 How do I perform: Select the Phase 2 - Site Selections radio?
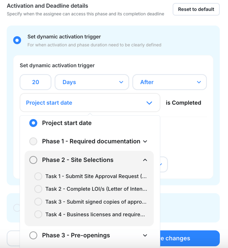click(x=33, y=160)
